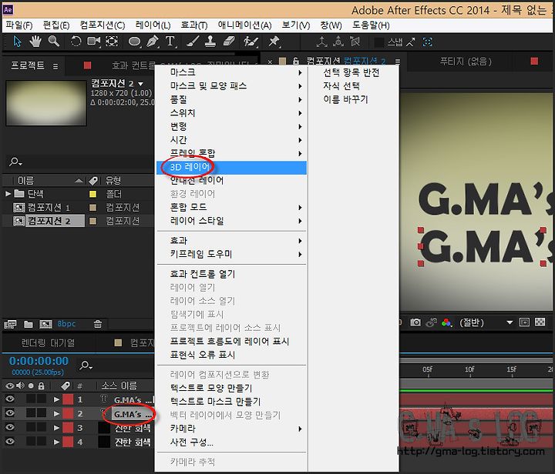Sort project items by 이름 column header
Image resolution: width=555 pixels, height=474 pixels.
coord(26,181)
